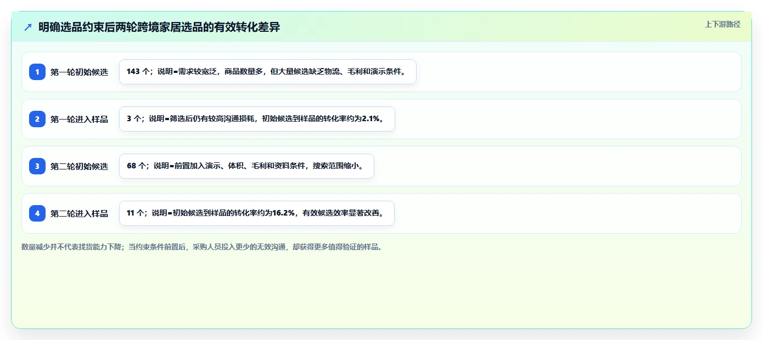Click the 3 个 conversion 2.1% box

click(257, 119)
